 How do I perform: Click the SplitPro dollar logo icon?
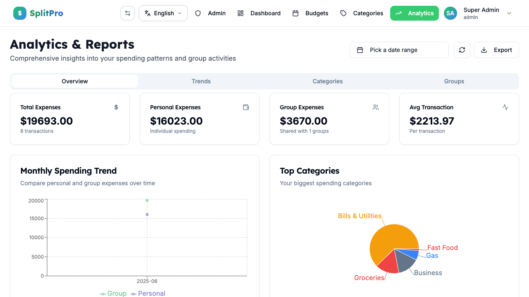tap(19, 13)
